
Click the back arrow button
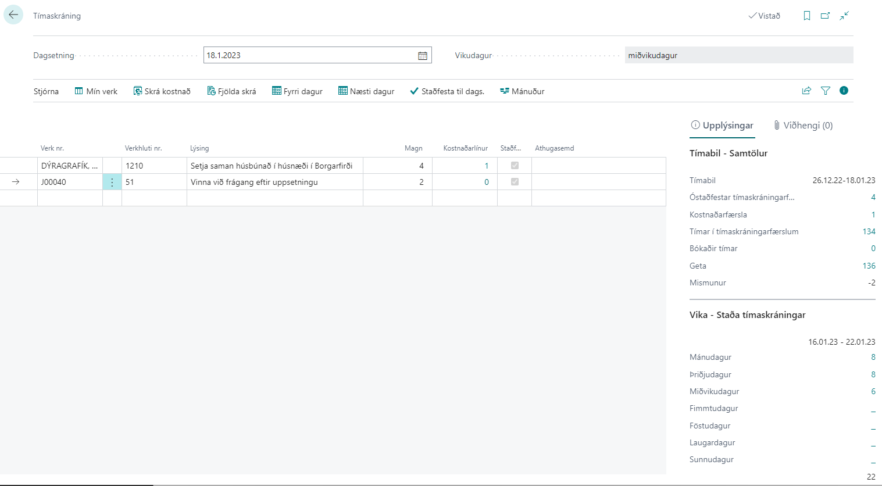pos(13,15)
